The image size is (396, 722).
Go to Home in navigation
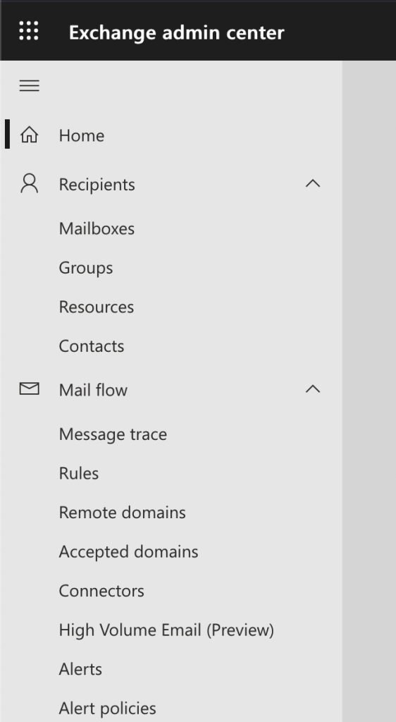82,136
